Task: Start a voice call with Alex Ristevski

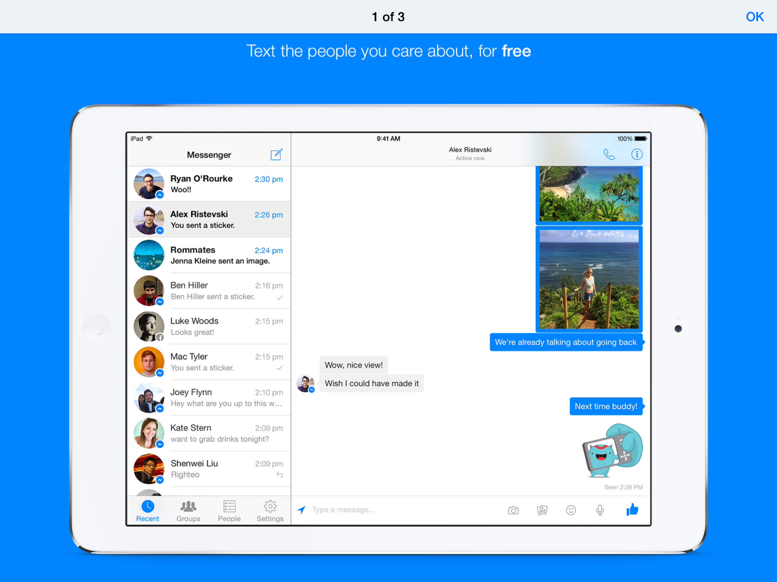Action: pos(609,154)
